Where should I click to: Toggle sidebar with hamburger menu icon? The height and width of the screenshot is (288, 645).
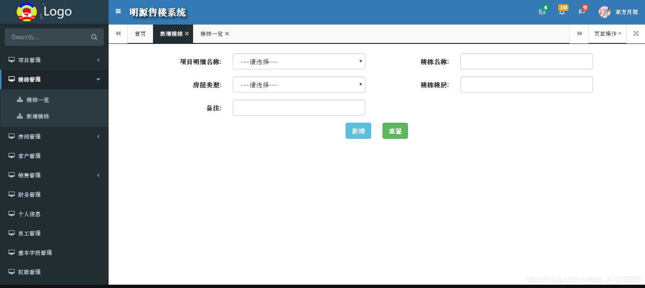tap(118, 11)
